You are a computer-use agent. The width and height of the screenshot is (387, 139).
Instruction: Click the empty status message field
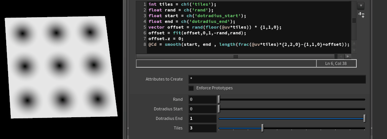coord(226,63)
